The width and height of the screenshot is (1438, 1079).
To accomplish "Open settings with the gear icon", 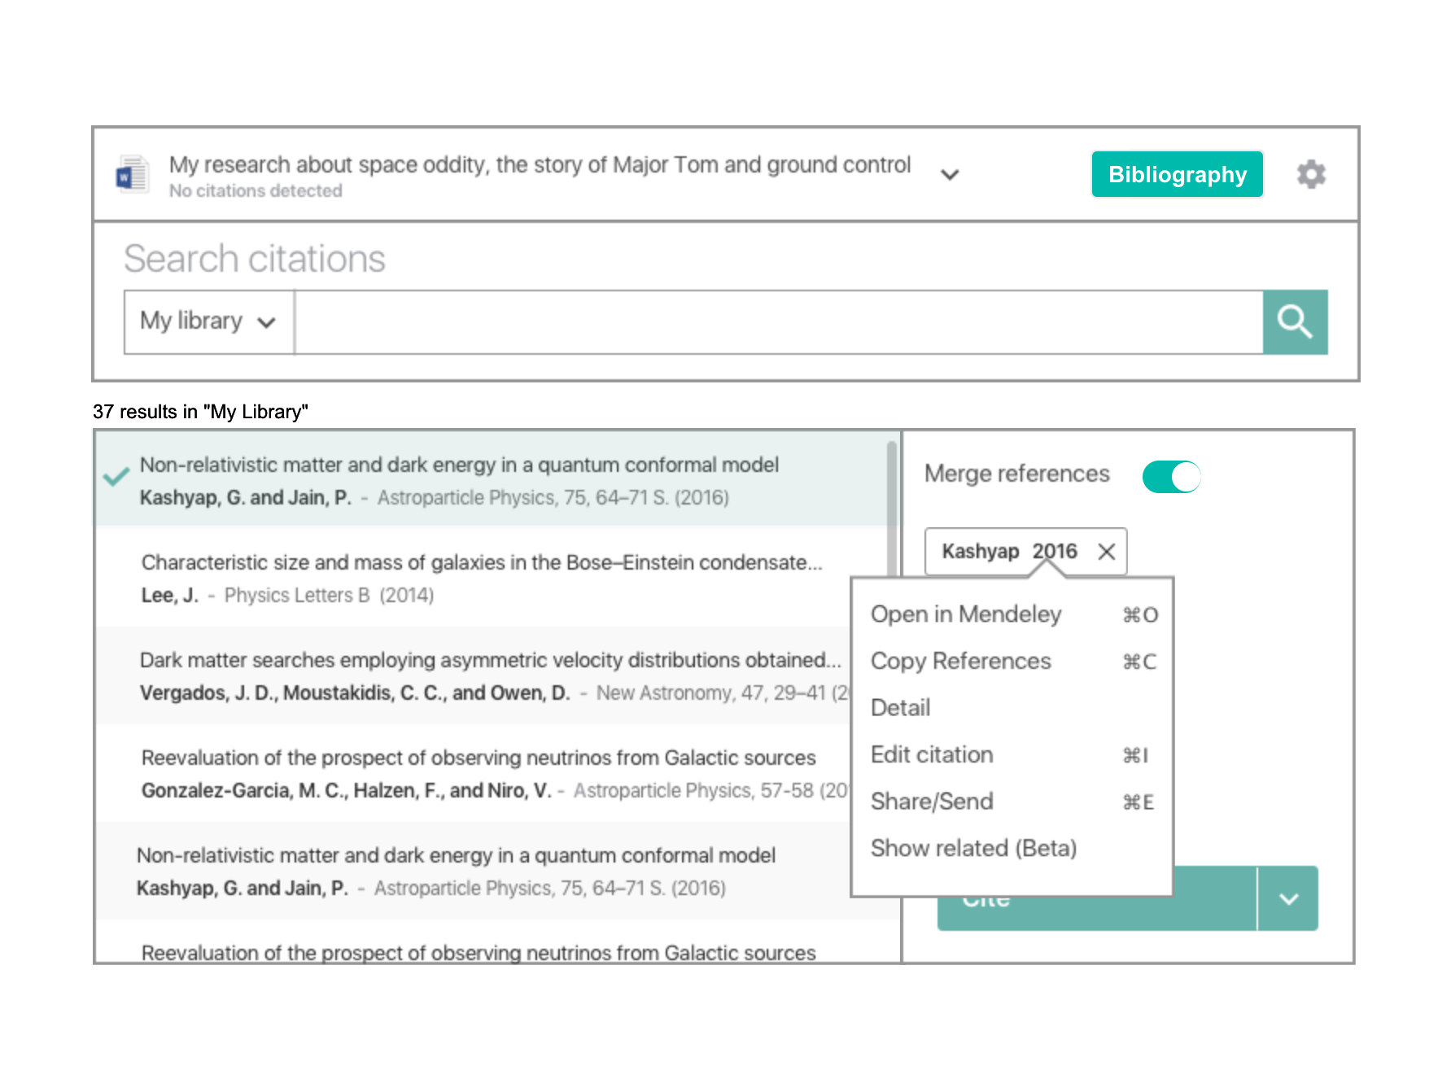I will (1310, 174).
